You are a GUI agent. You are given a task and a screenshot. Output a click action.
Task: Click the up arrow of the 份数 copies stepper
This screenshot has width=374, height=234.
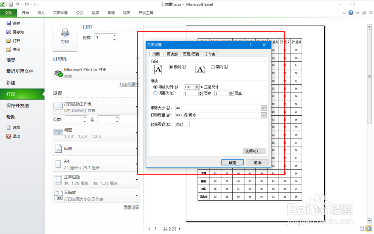[114, 36]
